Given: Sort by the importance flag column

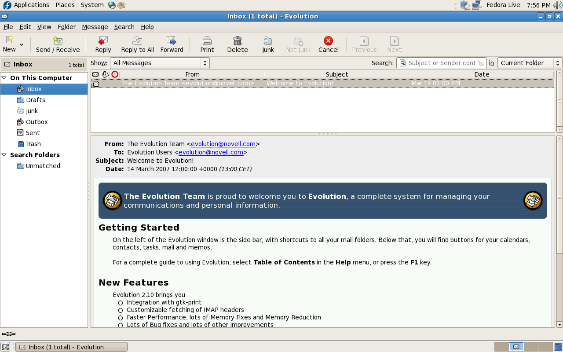Looking at the screenshot, I should tap(115, 74).
